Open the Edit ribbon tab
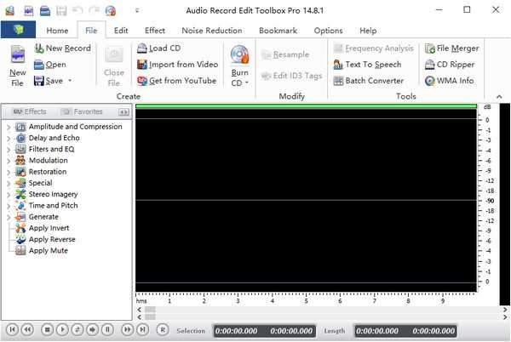This screenshot has width=511, height=342. pos(121,31)
